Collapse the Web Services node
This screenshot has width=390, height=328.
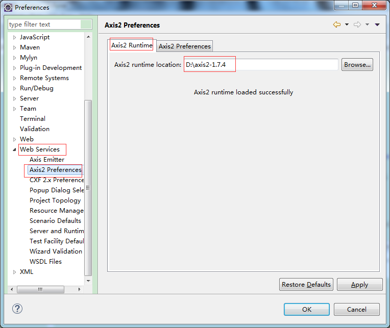pos(14,149)
